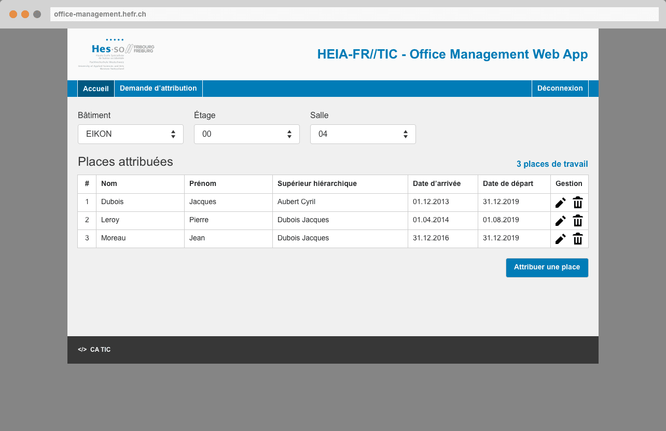Open the Bâtiment dropdown showing EIKON

coord(130,134)
